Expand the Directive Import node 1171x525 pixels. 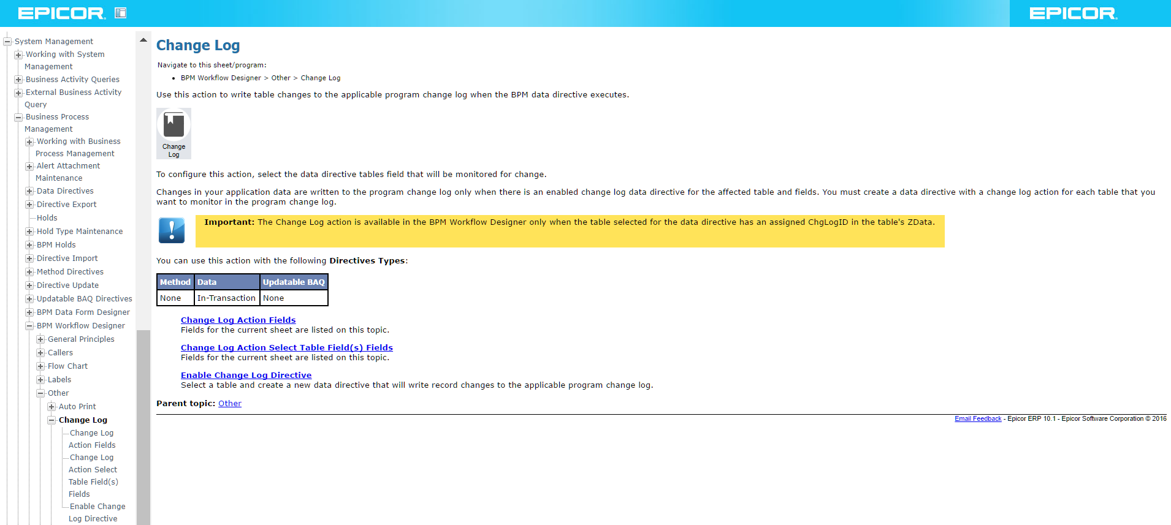[30, 259]
